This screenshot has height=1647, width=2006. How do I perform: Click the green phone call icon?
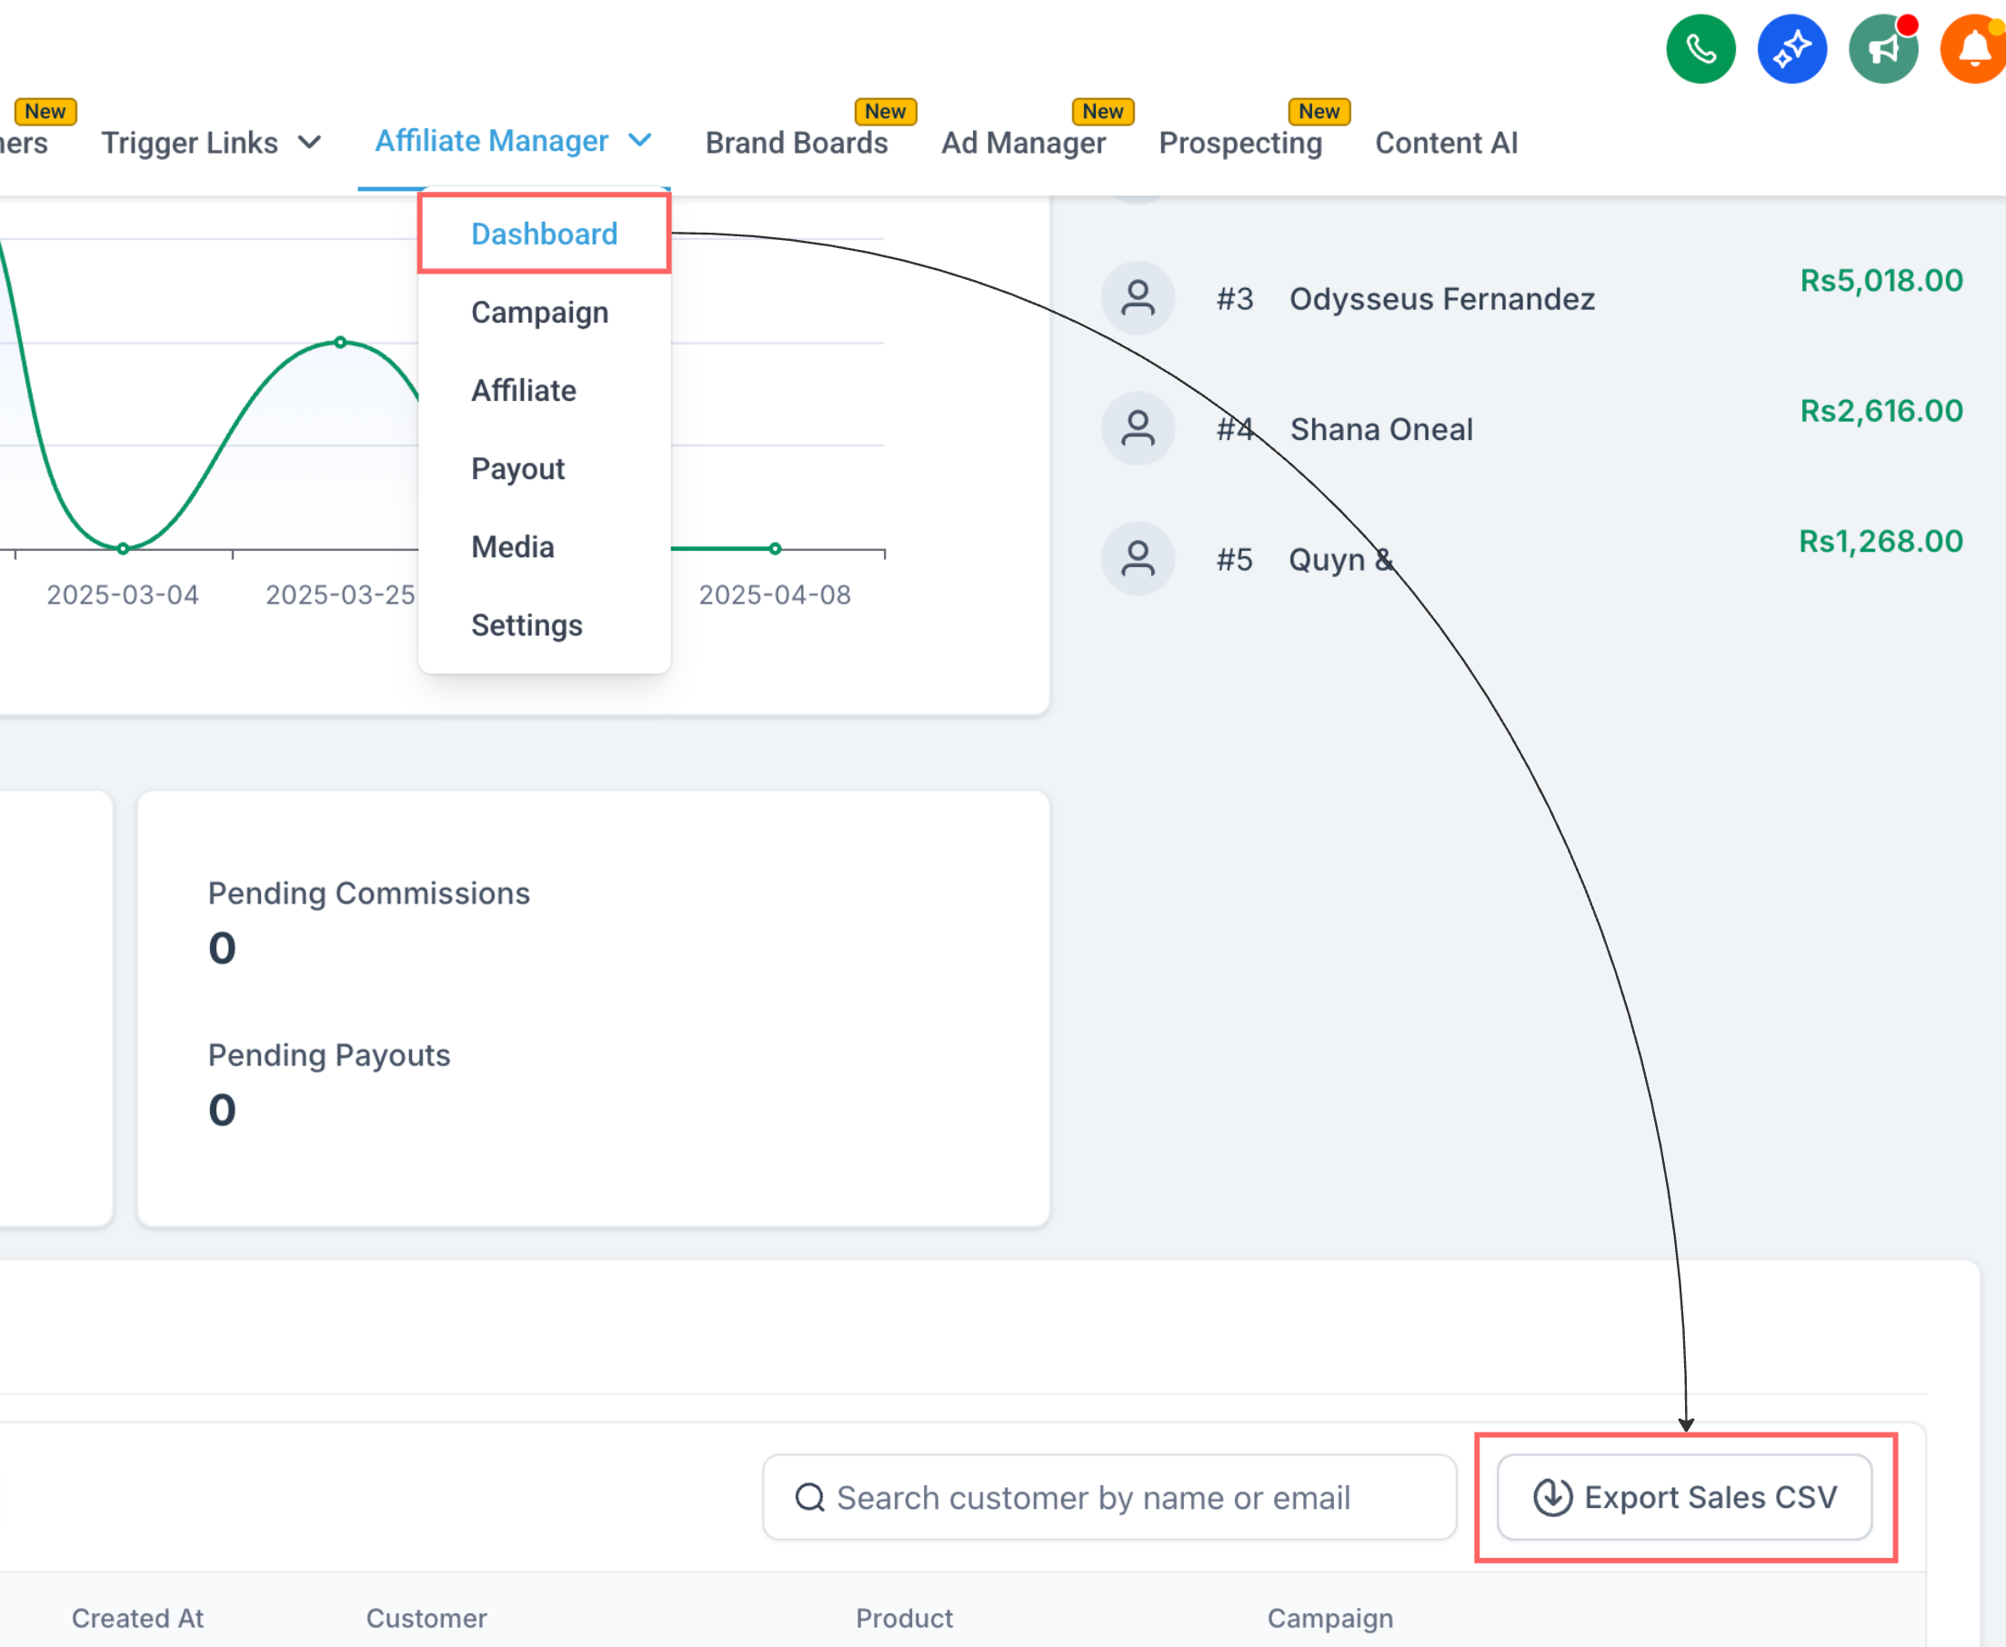(1700, 48)
